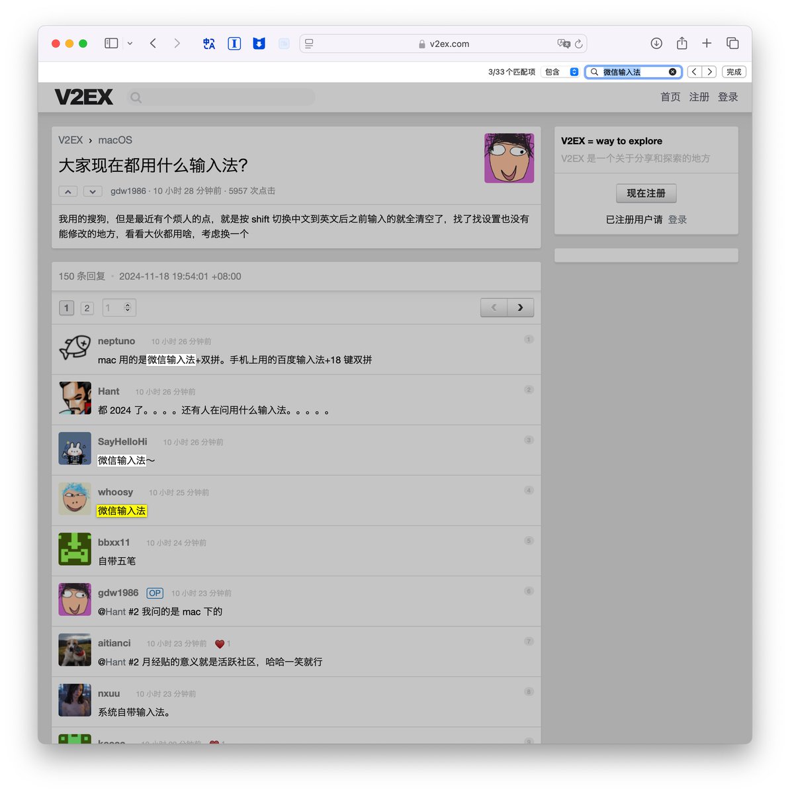
Task: Click the 现在注册 button
Action: [x=646, y=193]
